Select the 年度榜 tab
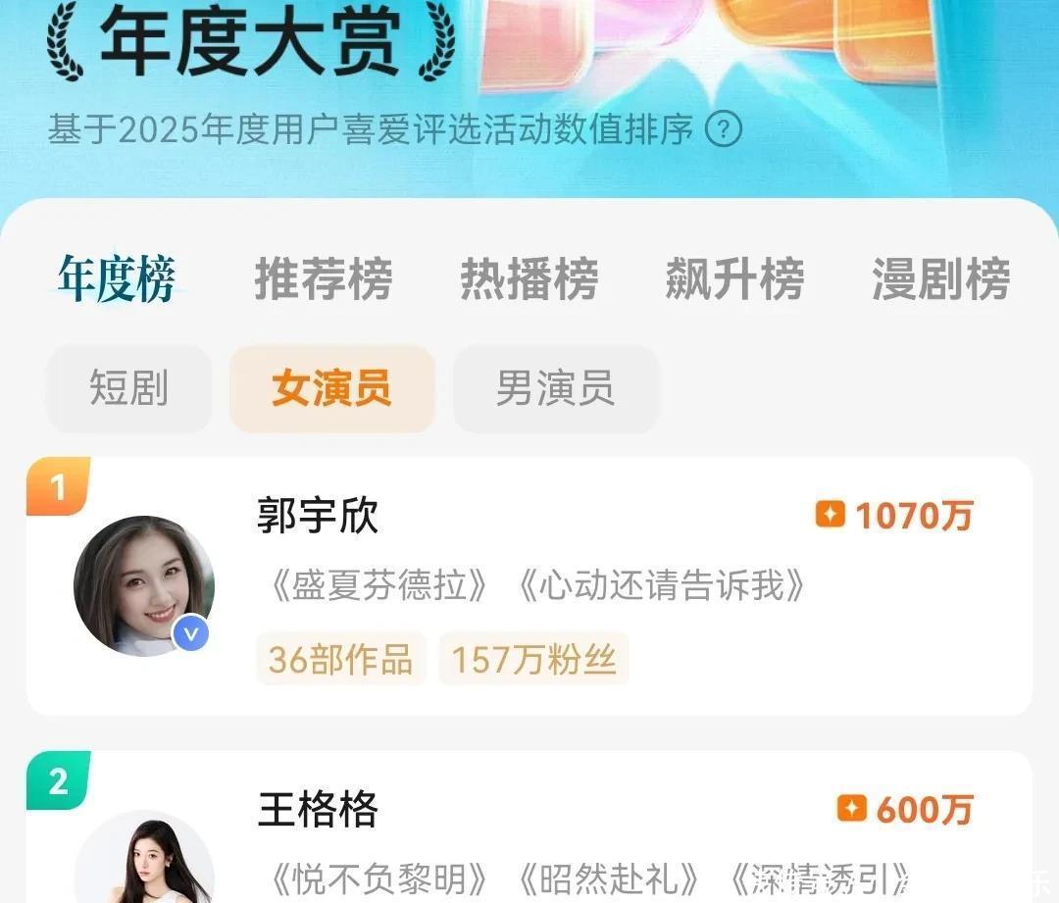This screenshot has width=1059, height=903. 117,278
